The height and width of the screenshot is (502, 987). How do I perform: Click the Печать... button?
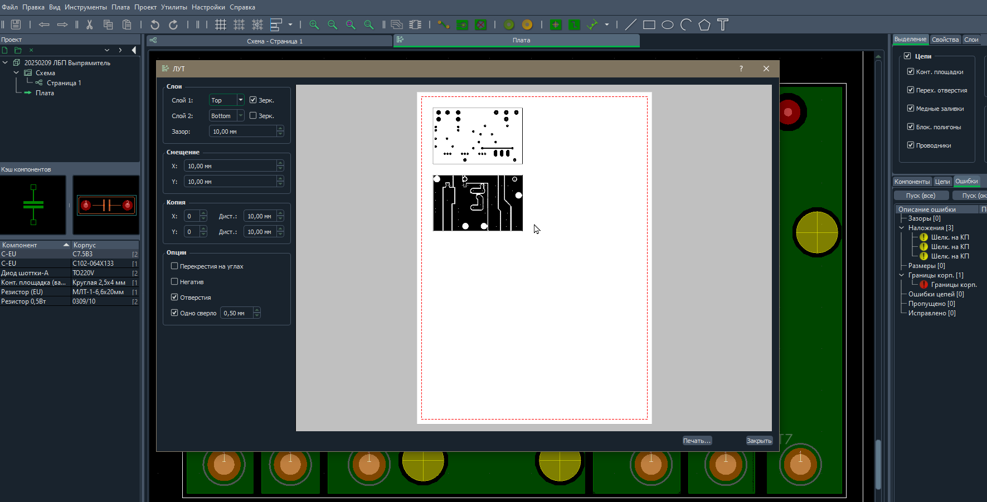[x=697, y=441]
